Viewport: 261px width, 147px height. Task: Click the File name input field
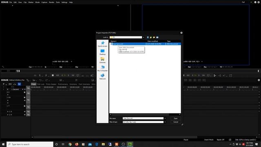143,118
